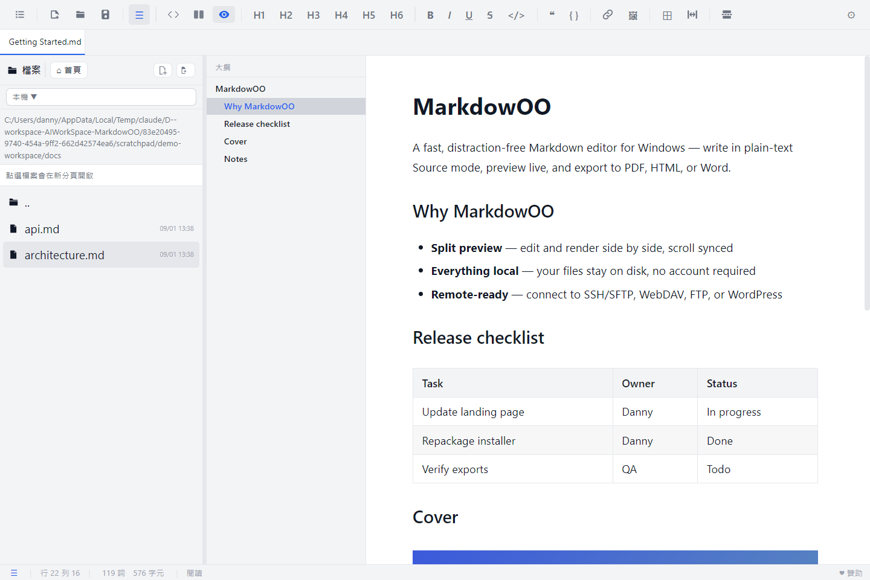This screenshot has width=870, height=580.
Task: Create a new file from the toolbar
Action: pyautogui.click(x=55, y=15)
